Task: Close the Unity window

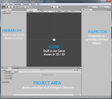Action: [109, 1]
